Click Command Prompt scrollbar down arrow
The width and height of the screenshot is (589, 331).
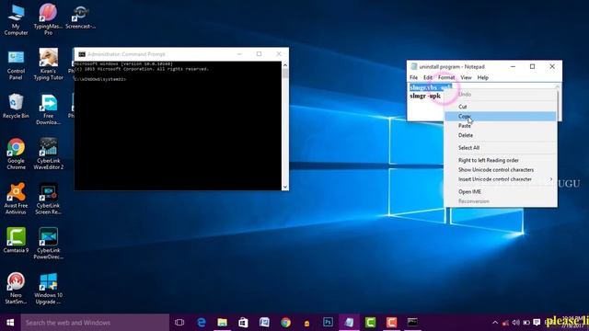285,187
